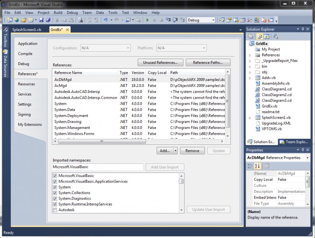Select the Resources page tab
The image size is (315, 238).
pyautogui.click(x=26, y=84)
